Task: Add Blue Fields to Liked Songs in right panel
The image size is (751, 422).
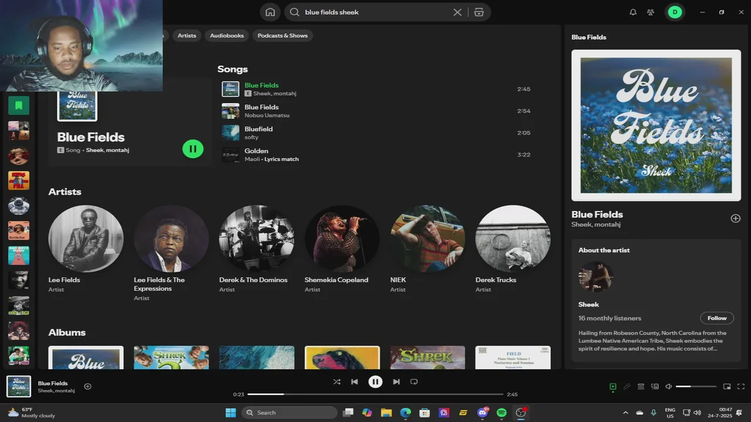Action: coord(735,218)
